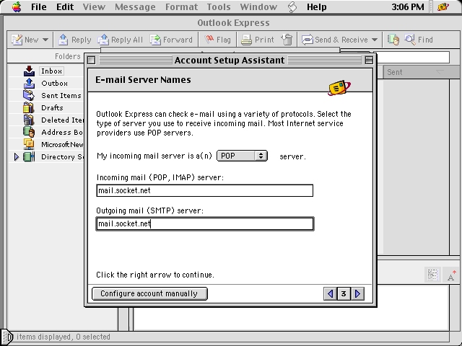Screen dimensions: 462x346
Task: Click the Outgoing mail SMTP server field
Action: point(205,224)
